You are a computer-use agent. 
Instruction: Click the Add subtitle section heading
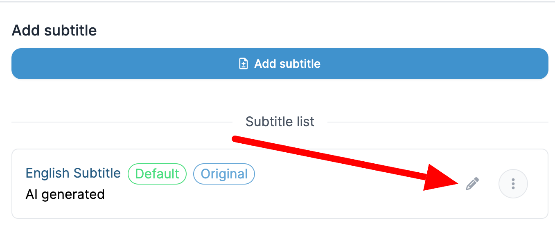point(54,31)
